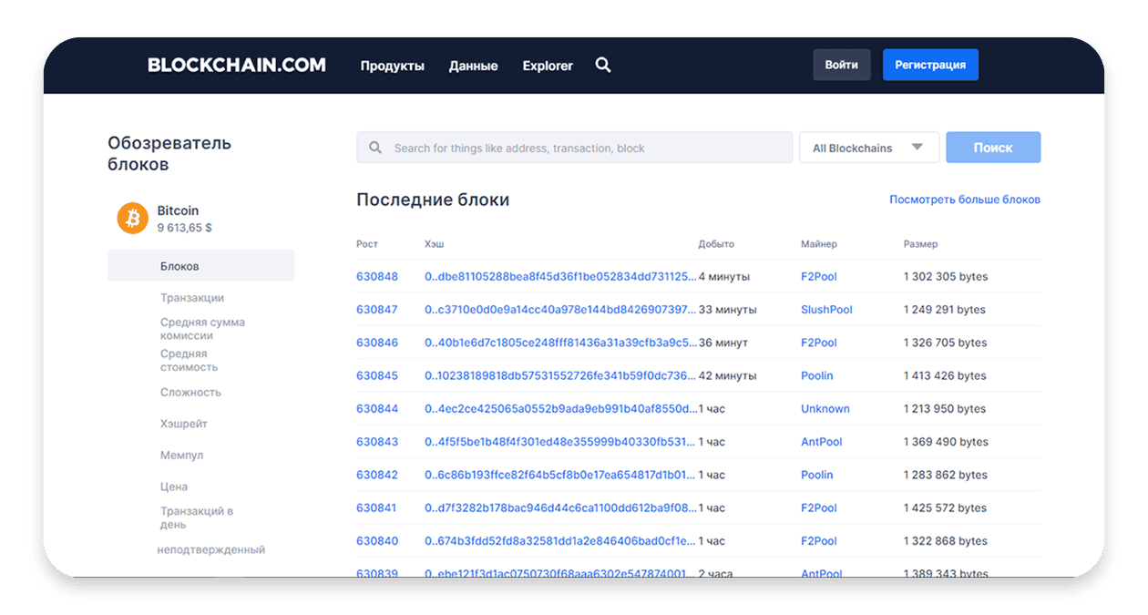Open block height 630843
The image size is (1148, 615).
tap(377, 442)
